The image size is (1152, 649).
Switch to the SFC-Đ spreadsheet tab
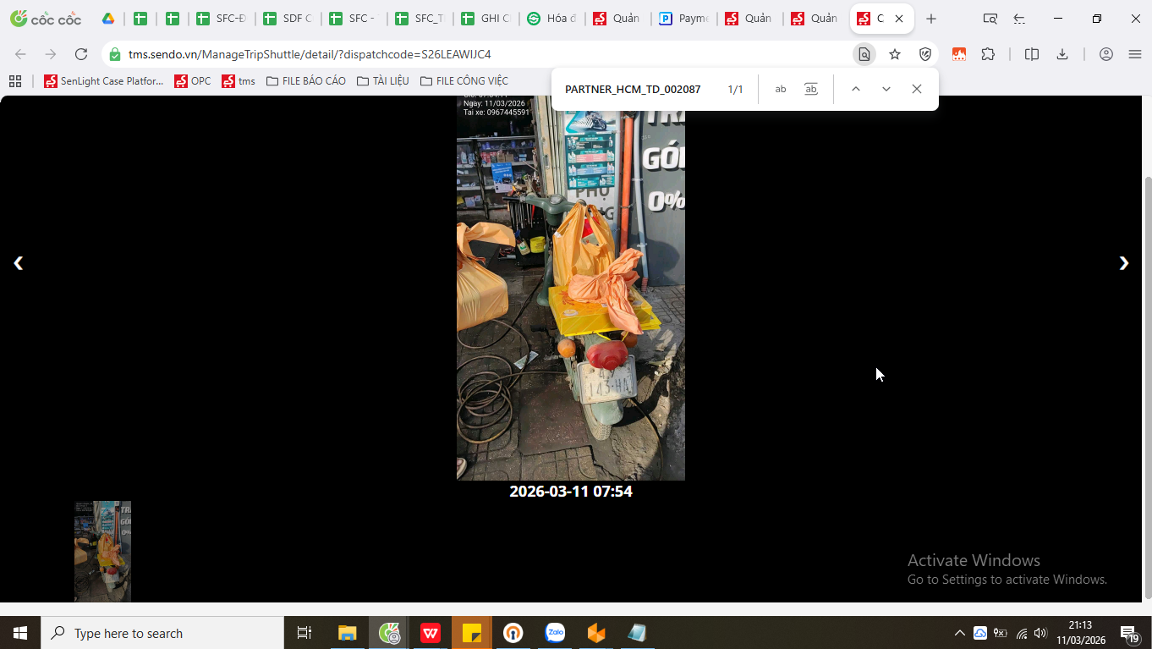click(x=221, y=19)
